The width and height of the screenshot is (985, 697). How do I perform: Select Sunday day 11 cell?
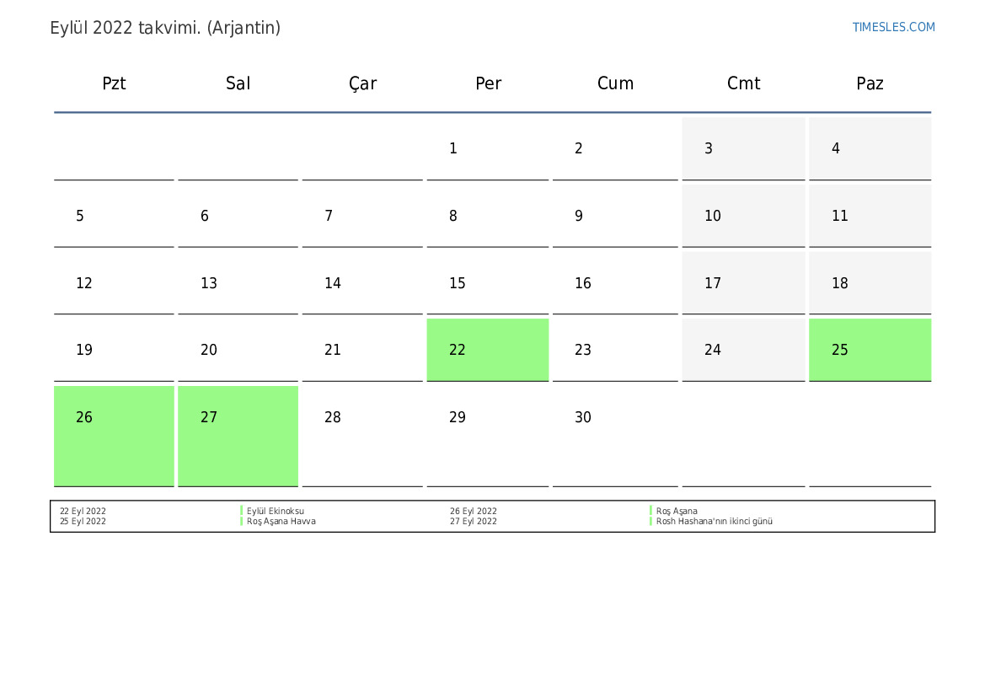870,216
